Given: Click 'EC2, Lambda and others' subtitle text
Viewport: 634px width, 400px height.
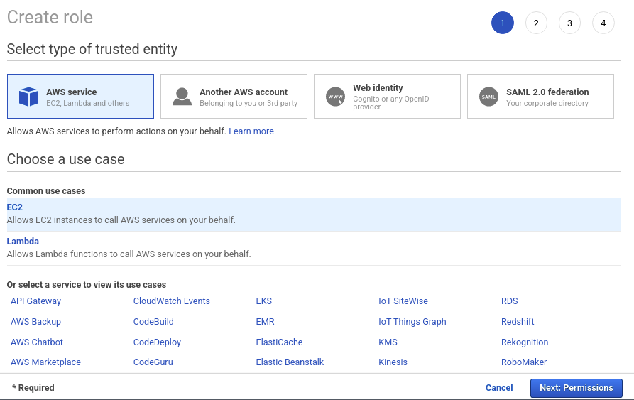Looking at the screenshot, I should tap(88, 103).
